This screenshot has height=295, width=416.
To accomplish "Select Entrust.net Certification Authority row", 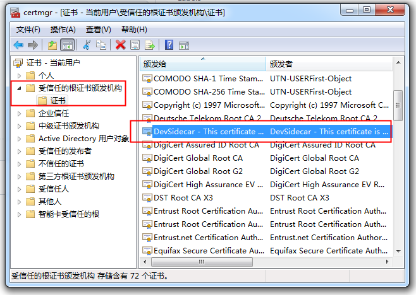I will (x=267, y=237).
